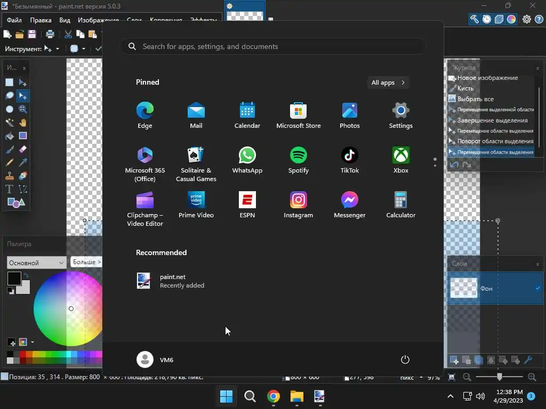Open palette options dropdown arrow
The width and height of the screenshot is (546, 409).
tap(33, 342)
